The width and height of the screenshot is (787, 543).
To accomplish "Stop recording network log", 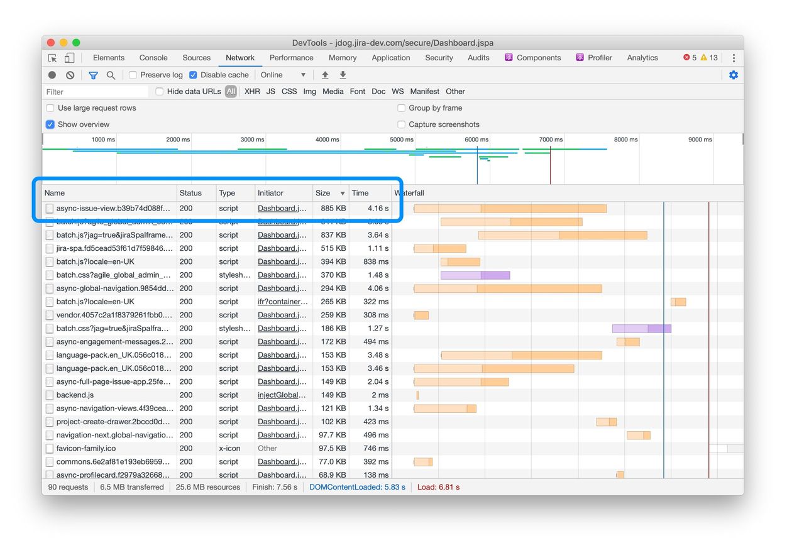I will [52, 75].
